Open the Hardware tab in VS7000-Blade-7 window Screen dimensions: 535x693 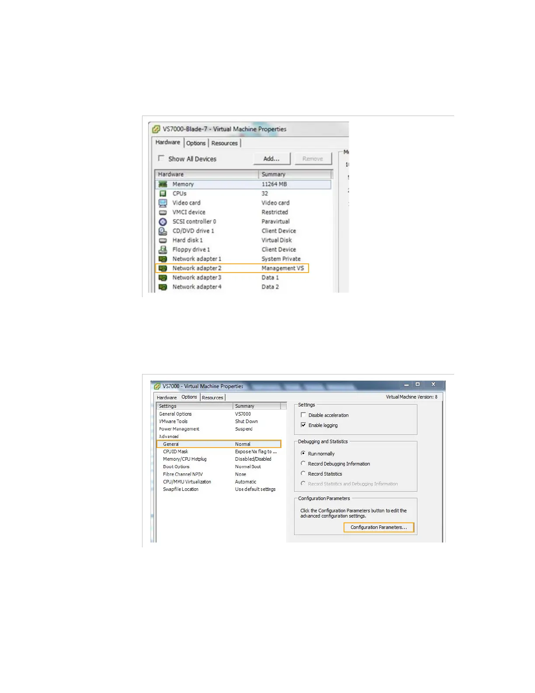(168, 142)
